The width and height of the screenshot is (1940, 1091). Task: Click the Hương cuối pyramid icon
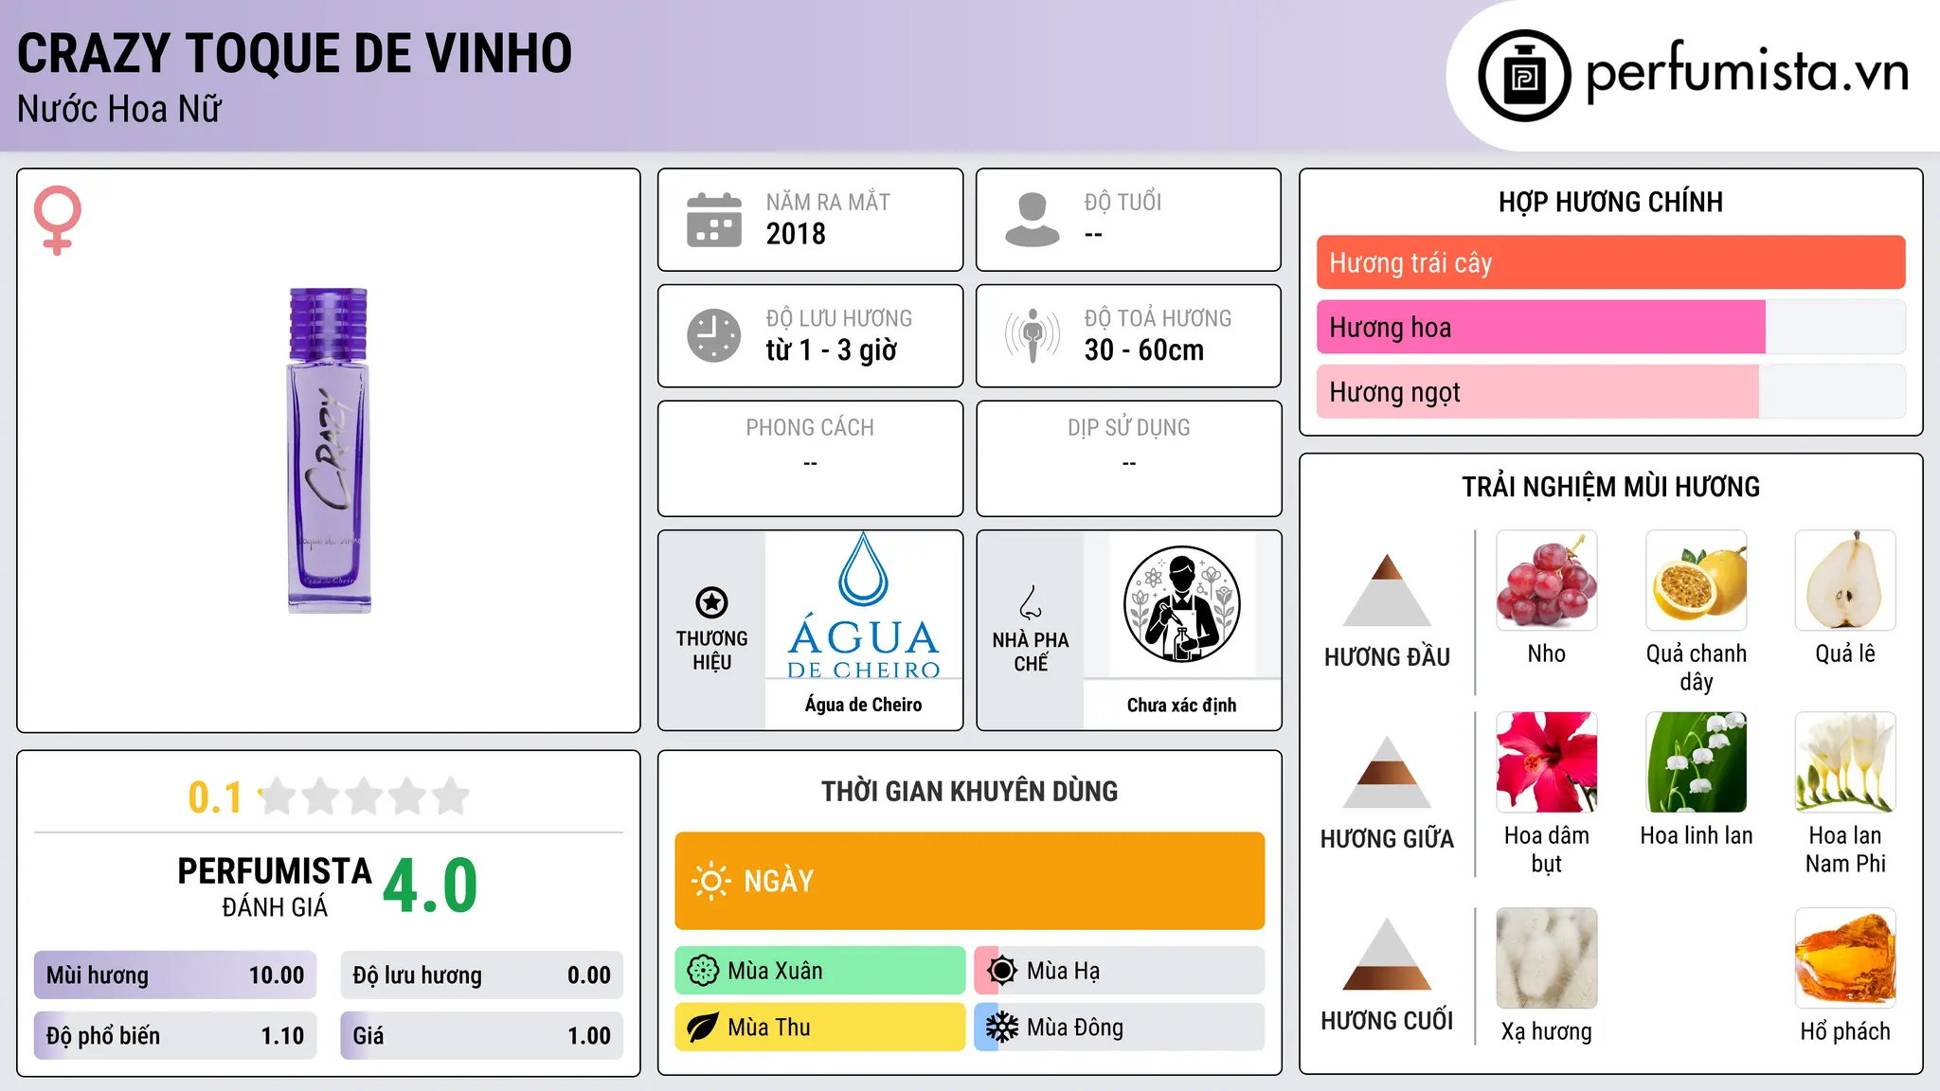(x=1388, y=954)
